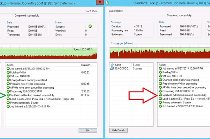Click 'Completed successfully' progress bar, Boost window
The width and height of the screenshot is (210, 139).
(x=48, y=15)
